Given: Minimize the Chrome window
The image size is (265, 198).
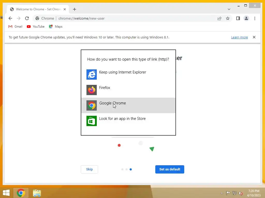Looking at the screenshot, I should (238, 6).
